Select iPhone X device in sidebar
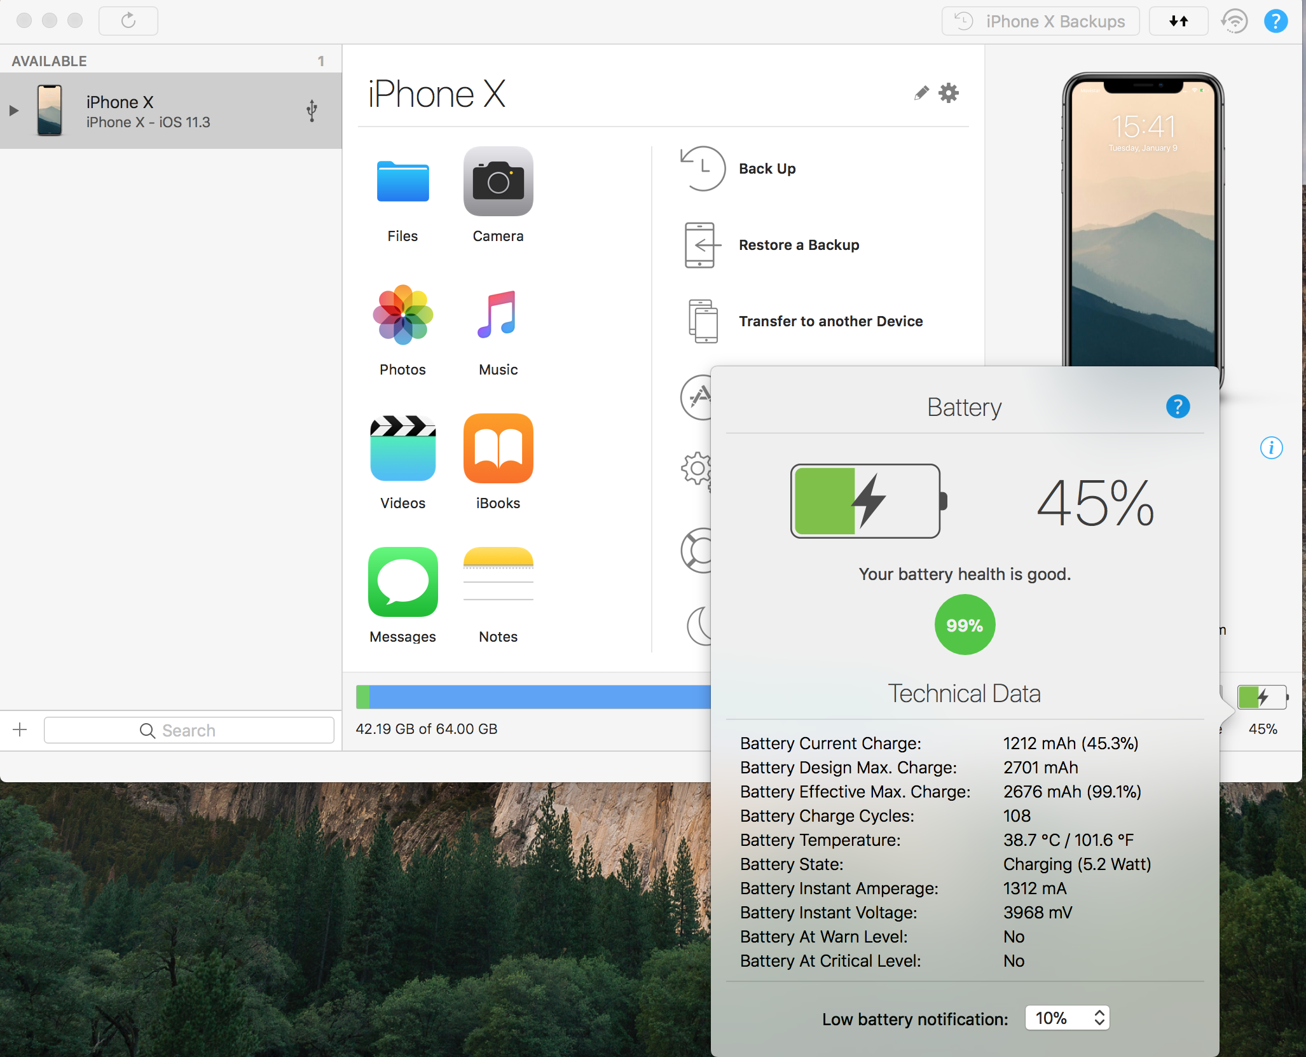The height and width of the screenshot is (1057, 1306). (171, 111)
